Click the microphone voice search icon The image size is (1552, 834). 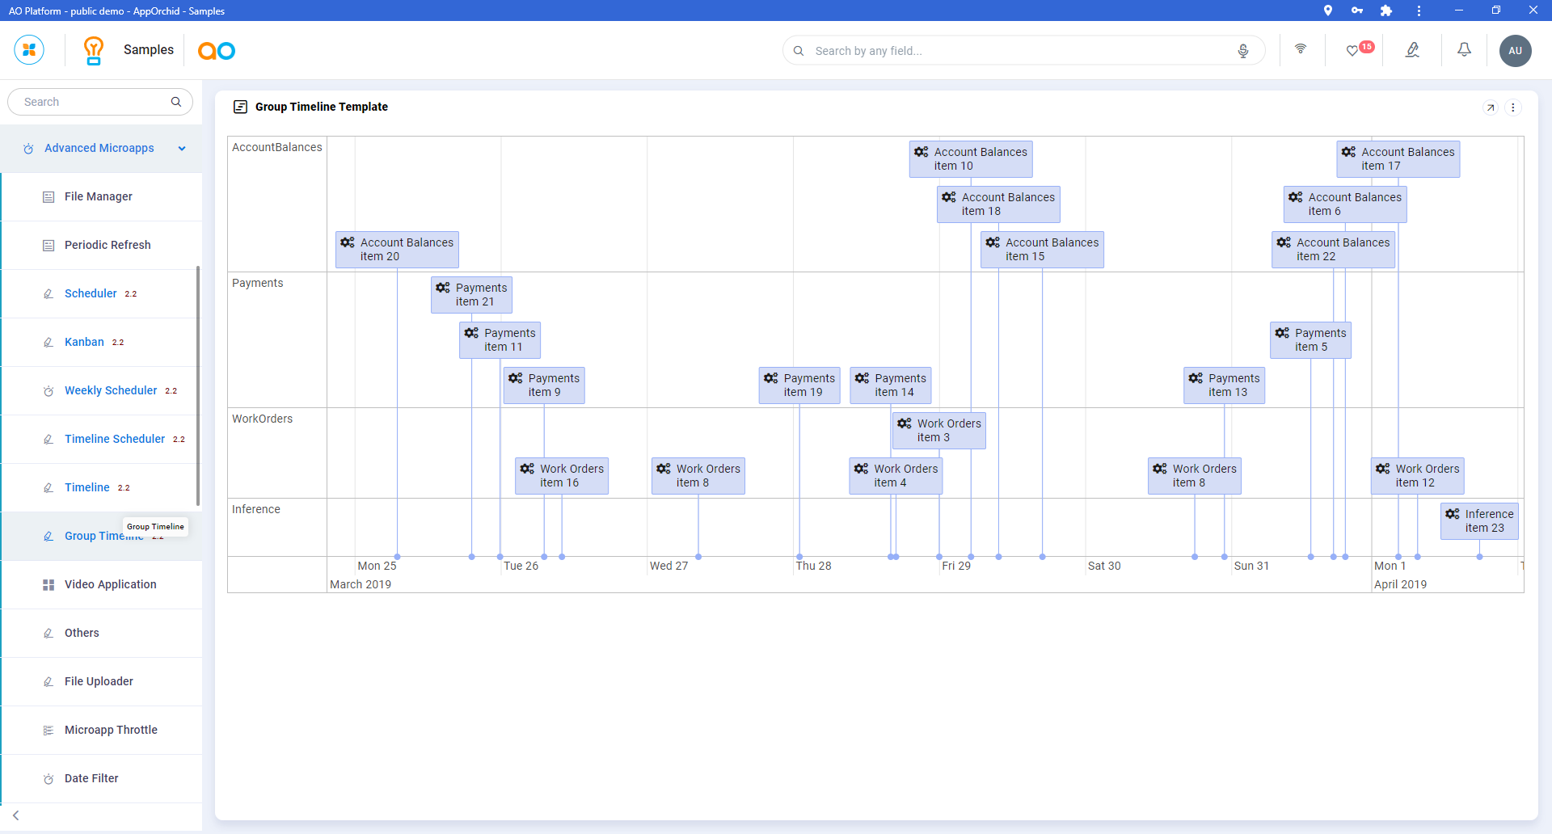point(1243,51)
